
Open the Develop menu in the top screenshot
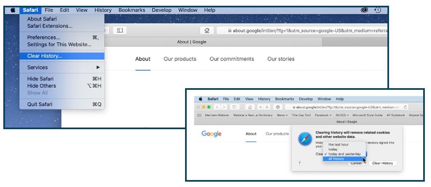[162, 10]
